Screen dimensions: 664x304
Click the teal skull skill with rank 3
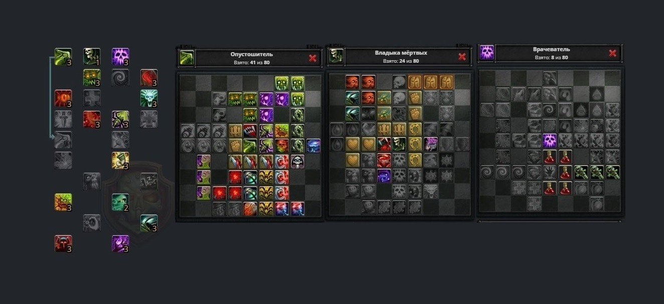click(x=149, y=98)
